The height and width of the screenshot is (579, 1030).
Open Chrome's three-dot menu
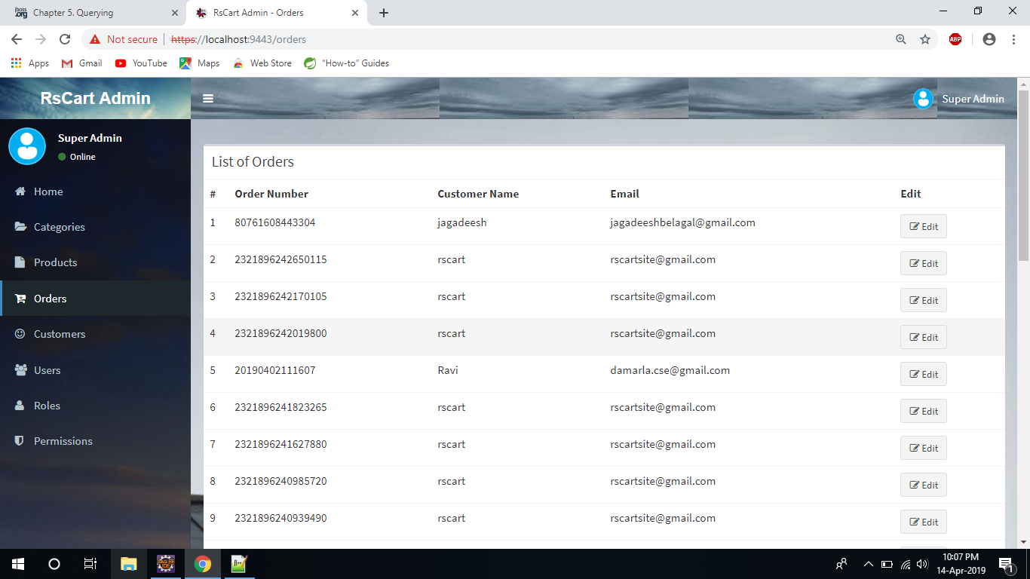[1013, 39]
